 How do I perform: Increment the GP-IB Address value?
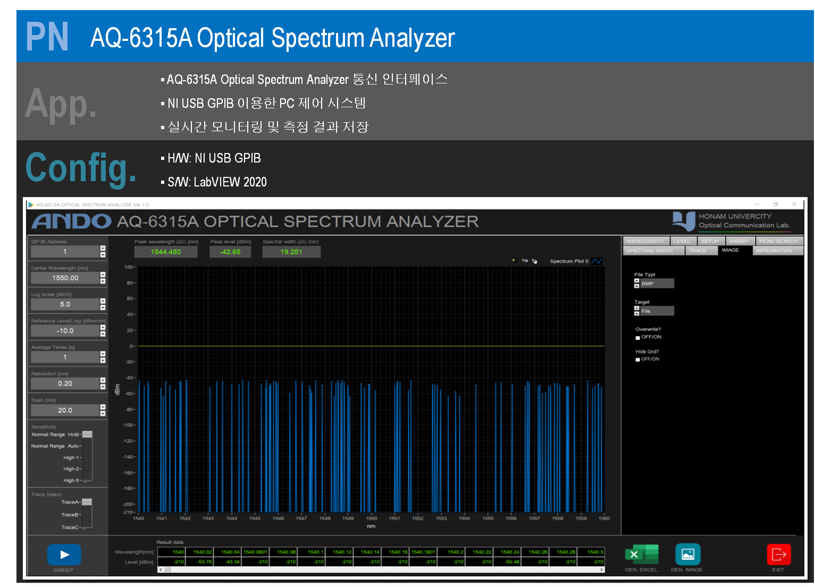tap(103, 249)
